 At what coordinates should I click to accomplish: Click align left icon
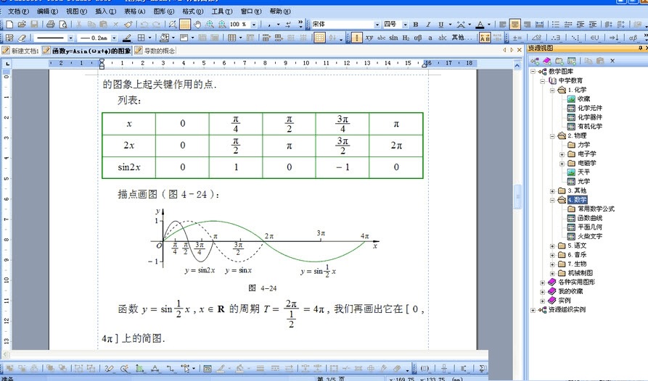tap(503, 25)
